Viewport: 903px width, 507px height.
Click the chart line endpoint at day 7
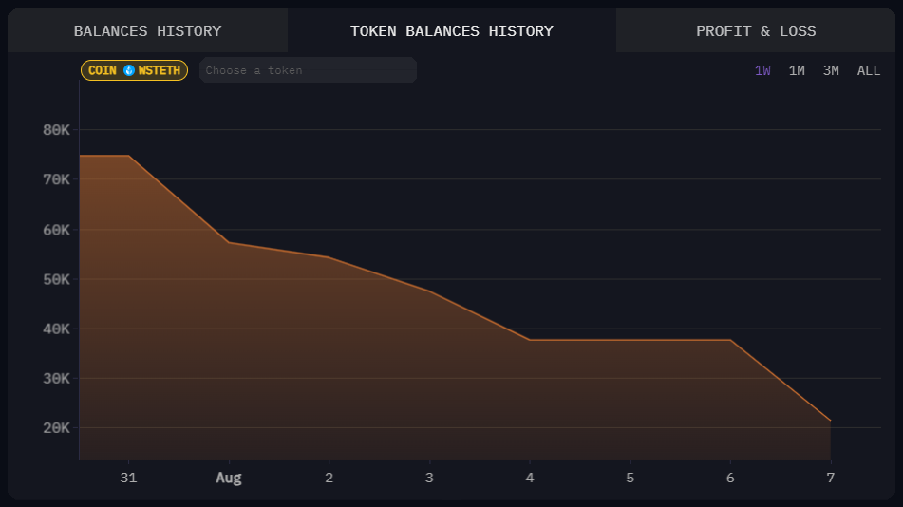pyautogui.click(x=831, y=421)
